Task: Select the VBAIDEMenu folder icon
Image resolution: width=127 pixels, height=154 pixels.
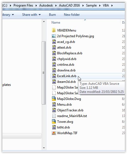Action: point(54,30)
